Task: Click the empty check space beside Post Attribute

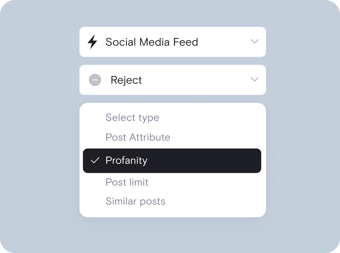Action: [x=95, y=137]
